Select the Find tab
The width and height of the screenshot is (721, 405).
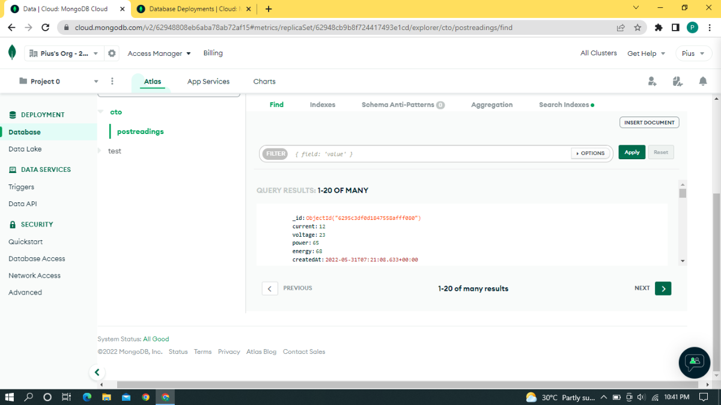pos(276,105)
